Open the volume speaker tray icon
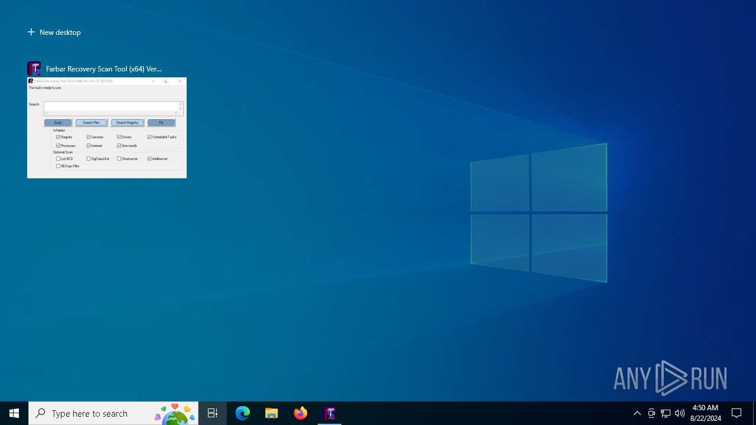This screenshot has height=425, width=756. click(680, 413)
